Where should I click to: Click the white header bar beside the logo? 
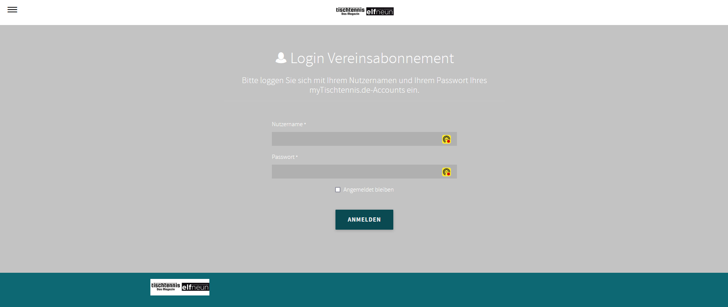tap(540, 12)
